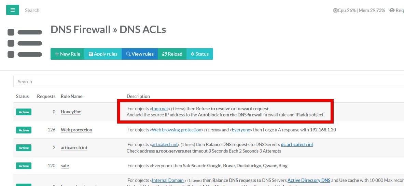Open the fnop.net object link
Image resolution: width=404 pixels, height=186 pixels.
tap(160, 109)
